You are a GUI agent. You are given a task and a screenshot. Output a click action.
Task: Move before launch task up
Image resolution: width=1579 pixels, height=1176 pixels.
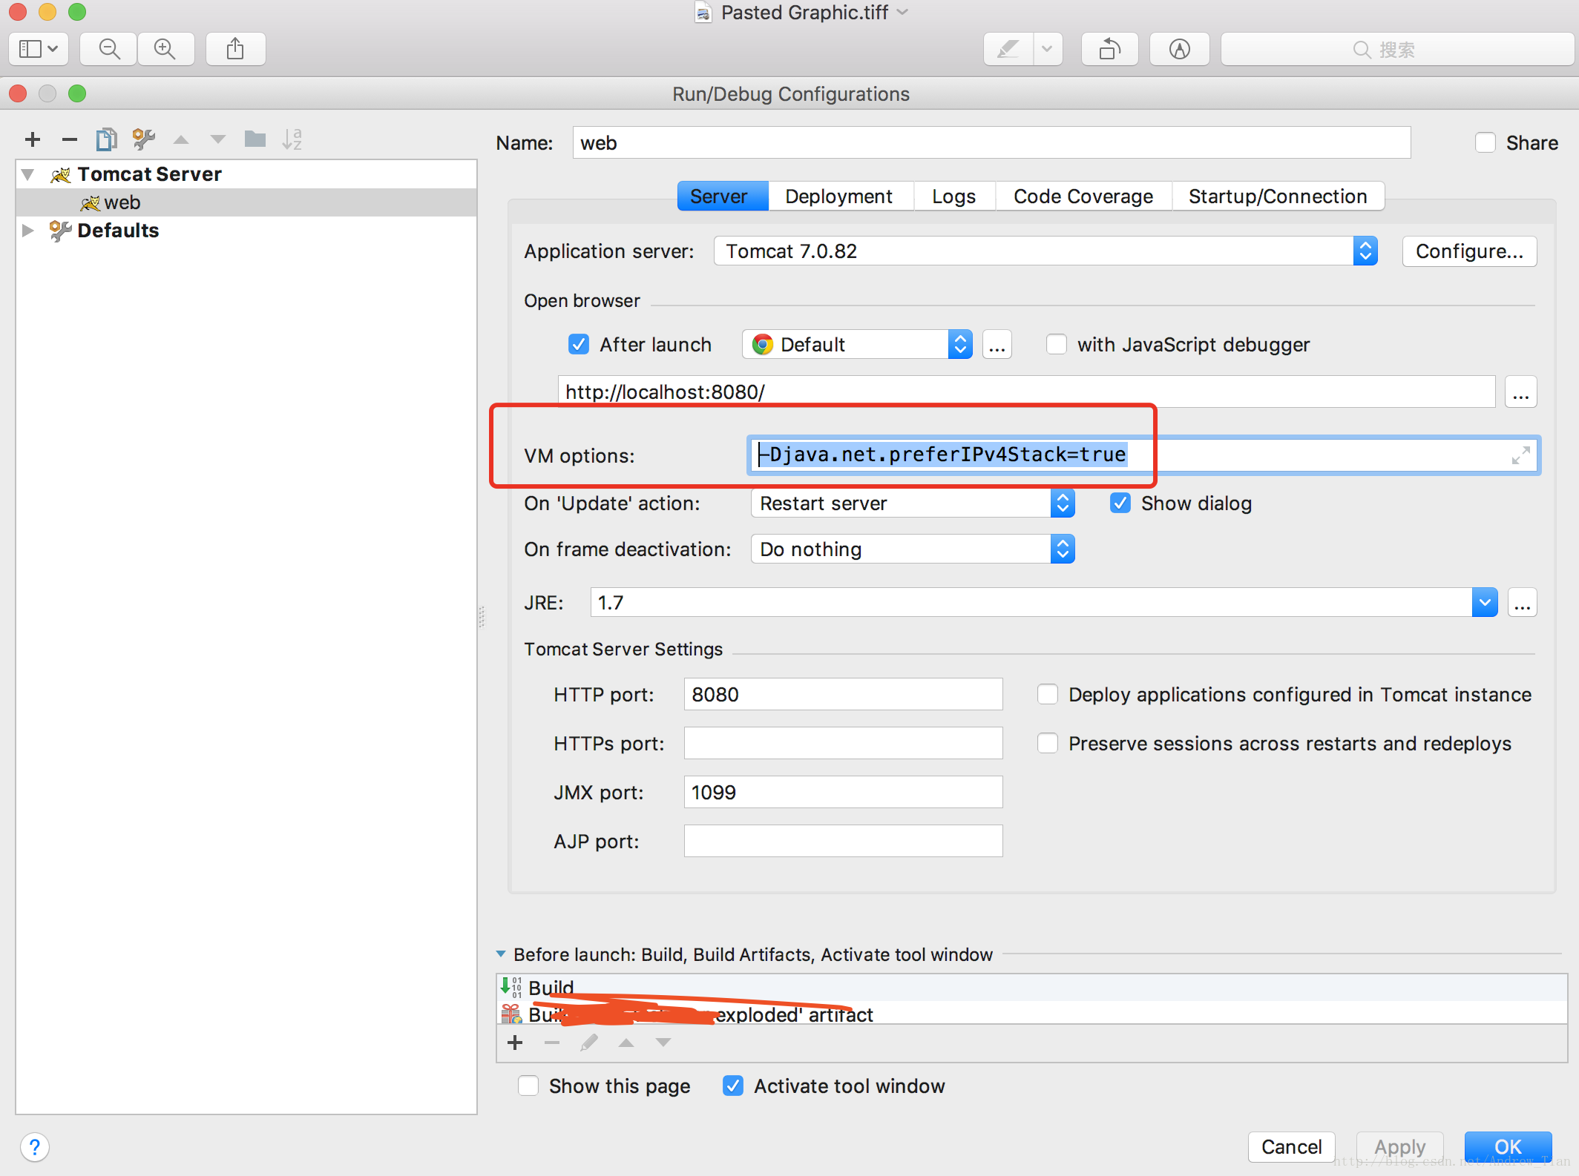point(626,1043)
